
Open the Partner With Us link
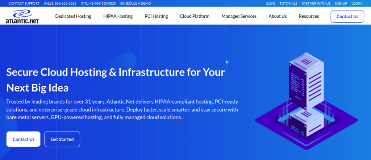tap(316, 3)
